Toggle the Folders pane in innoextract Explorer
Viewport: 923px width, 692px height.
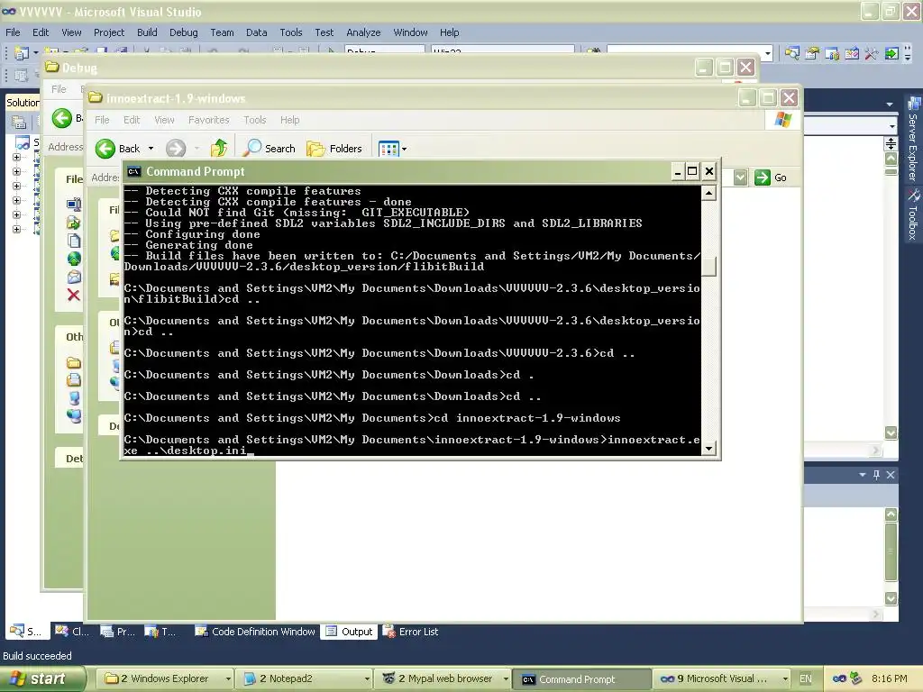click(334, 149)
